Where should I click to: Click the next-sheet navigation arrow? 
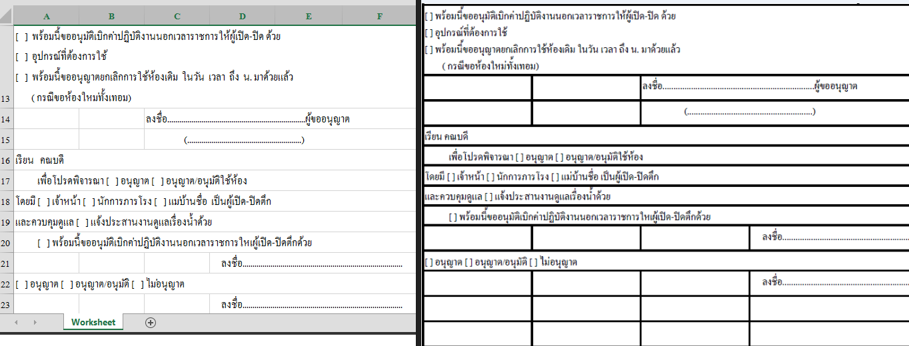click(35, 323)
